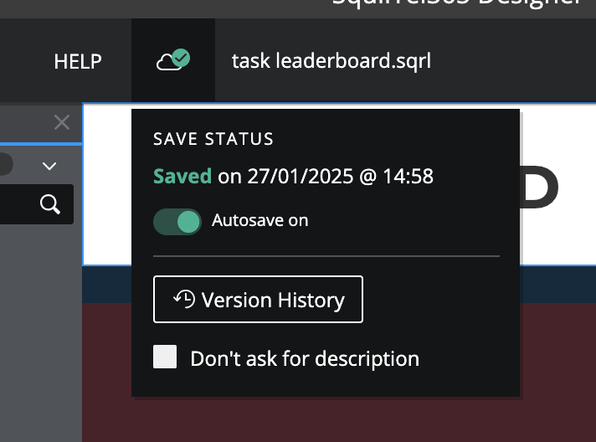
Task: Click the magnifier search icon
Action: 50,204
